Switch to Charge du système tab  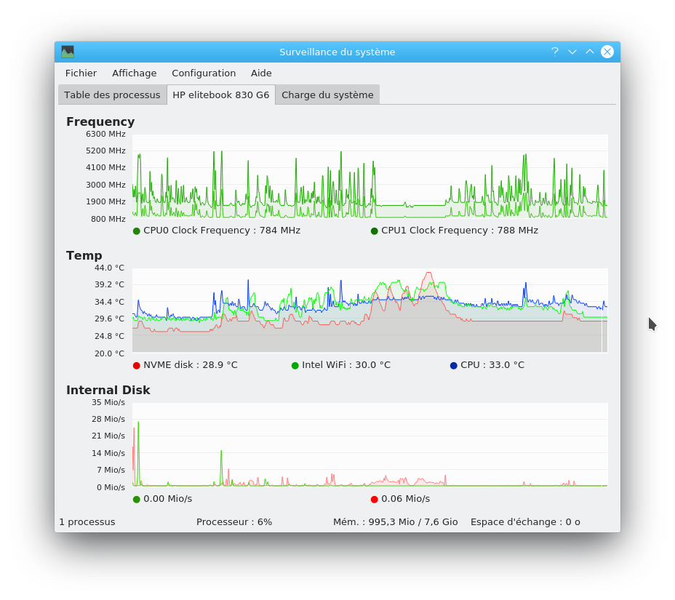point(327,95)
